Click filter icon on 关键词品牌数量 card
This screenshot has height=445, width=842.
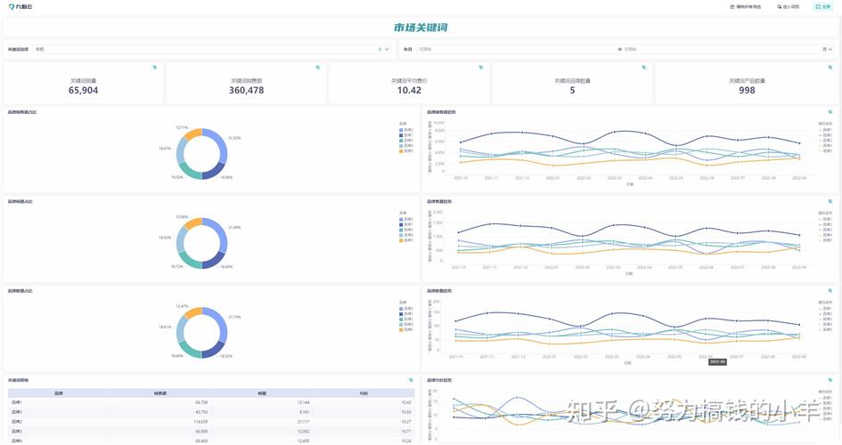(x=643, y=67)
